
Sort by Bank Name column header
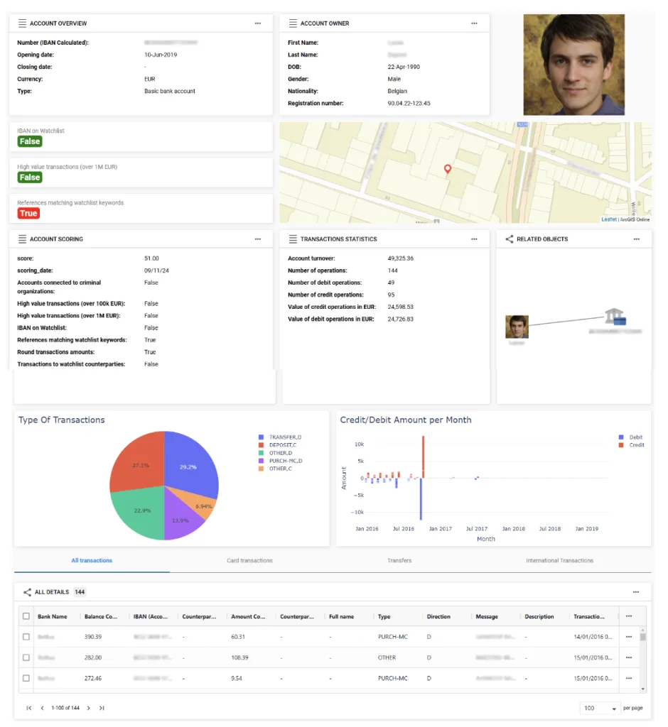coord(53,617)
